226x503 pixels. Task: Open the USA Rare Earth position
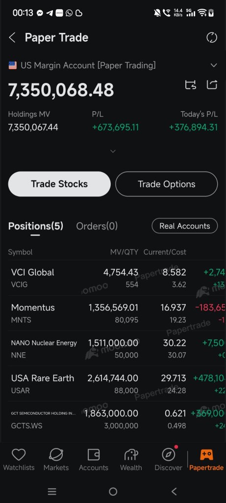[x=113, y=384]
